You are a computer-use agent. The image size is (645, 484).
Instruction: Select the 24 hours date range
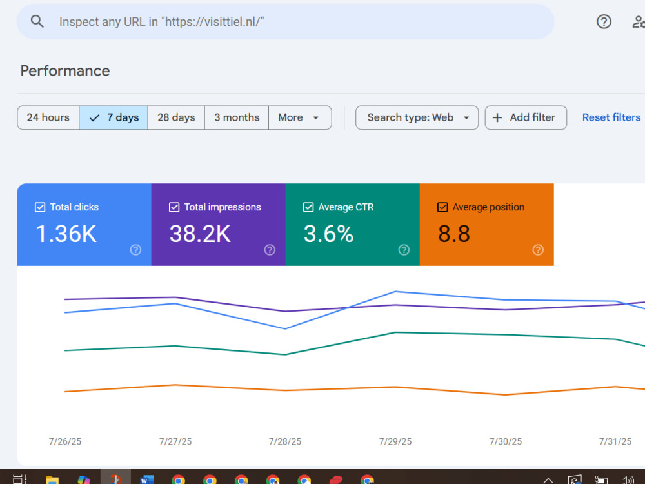[x=48, y=117]
